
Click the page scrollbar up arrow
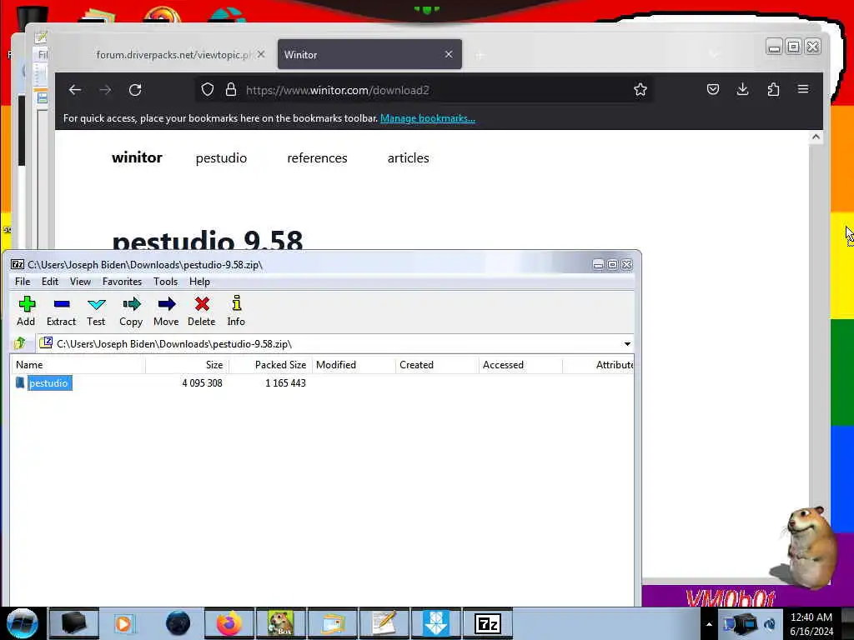pyautogui.click(x=816, y=137)
